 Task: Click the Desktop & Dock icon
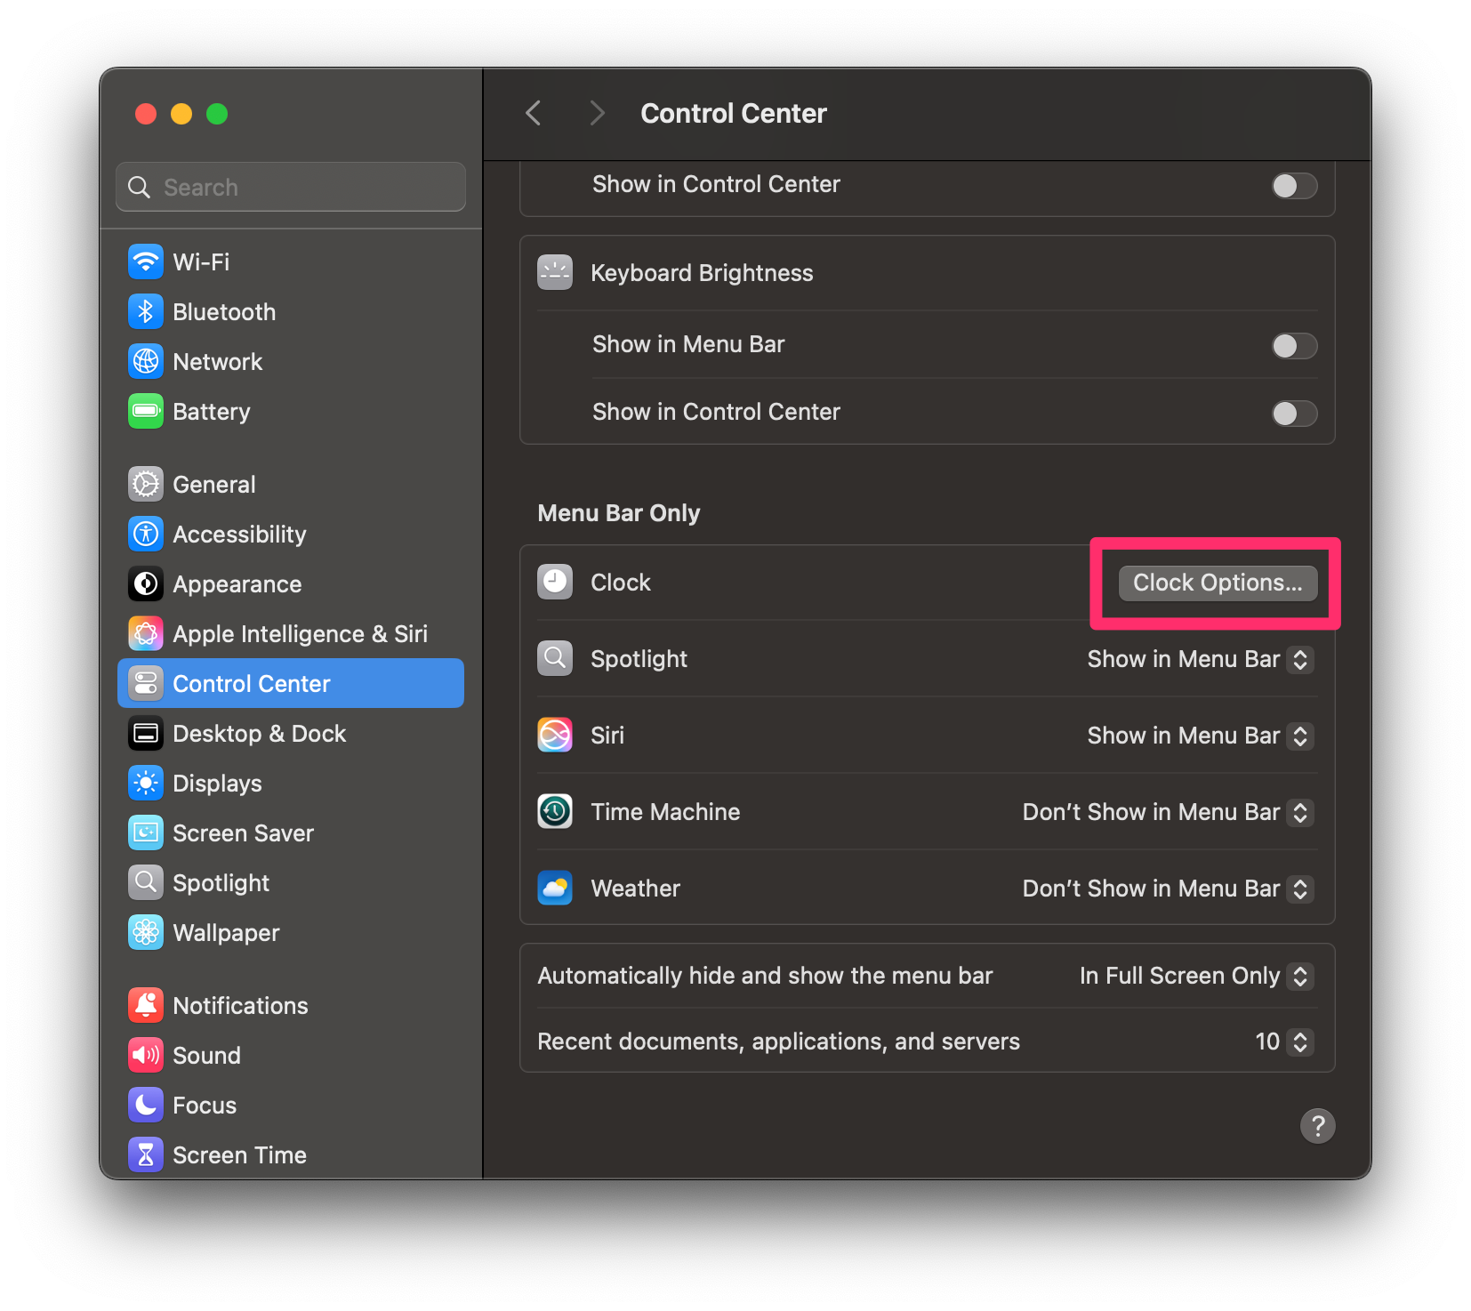point(146,733)
